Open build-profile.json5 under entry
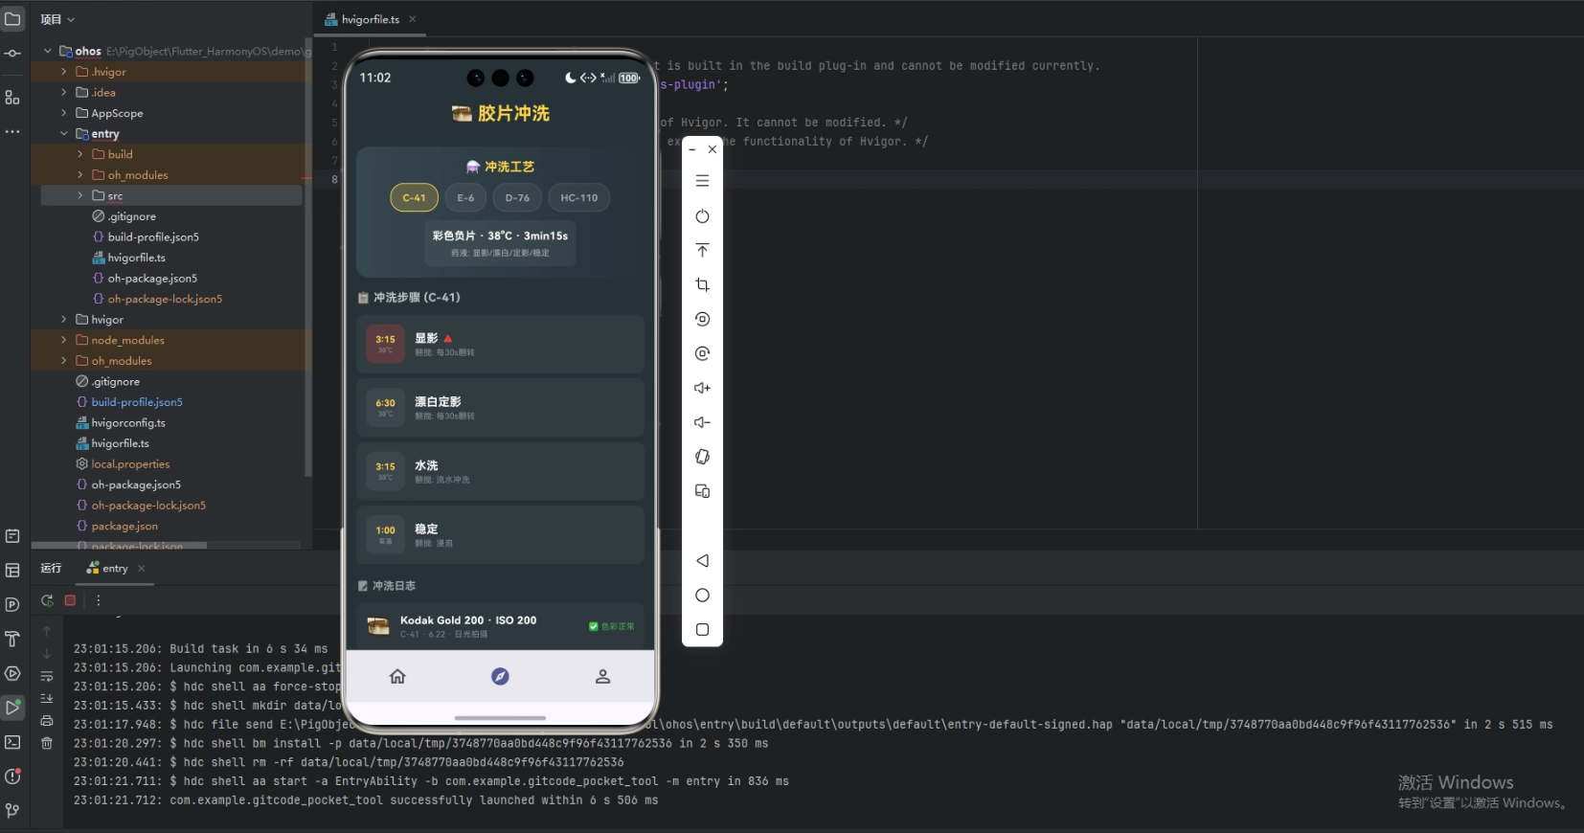1584x833 pixels. coord(153,236)
